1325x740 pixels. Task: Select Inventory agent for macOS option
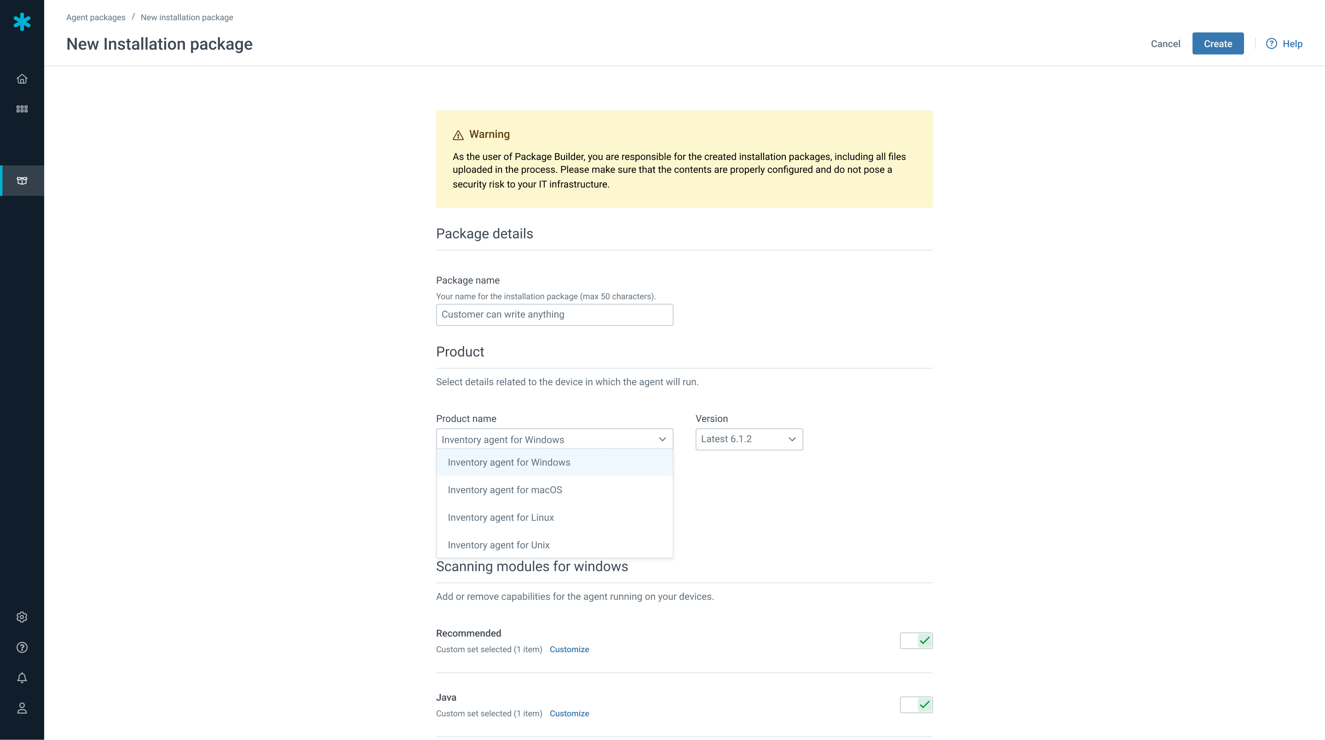505,490
